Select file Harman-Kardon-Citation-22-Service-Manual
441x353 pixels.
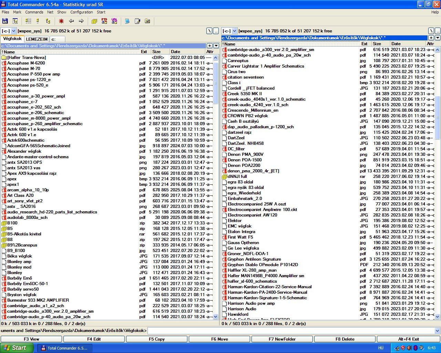point(328,287)
